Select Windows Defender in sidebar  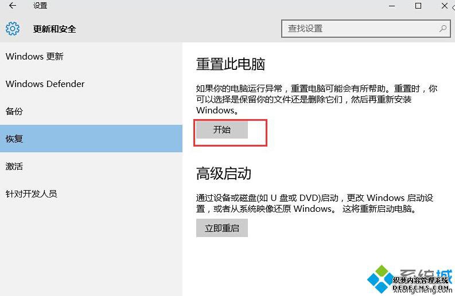pyautogui.click(x=91, y=84)
